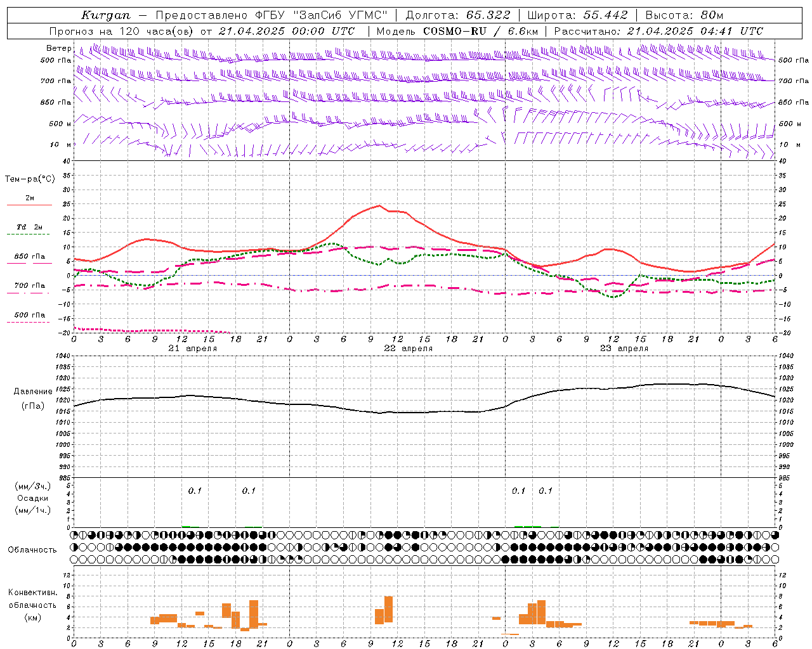Click the Широта: 55.442 value
812x649 pixels.
pyautogui.click(x=577, y=15)
